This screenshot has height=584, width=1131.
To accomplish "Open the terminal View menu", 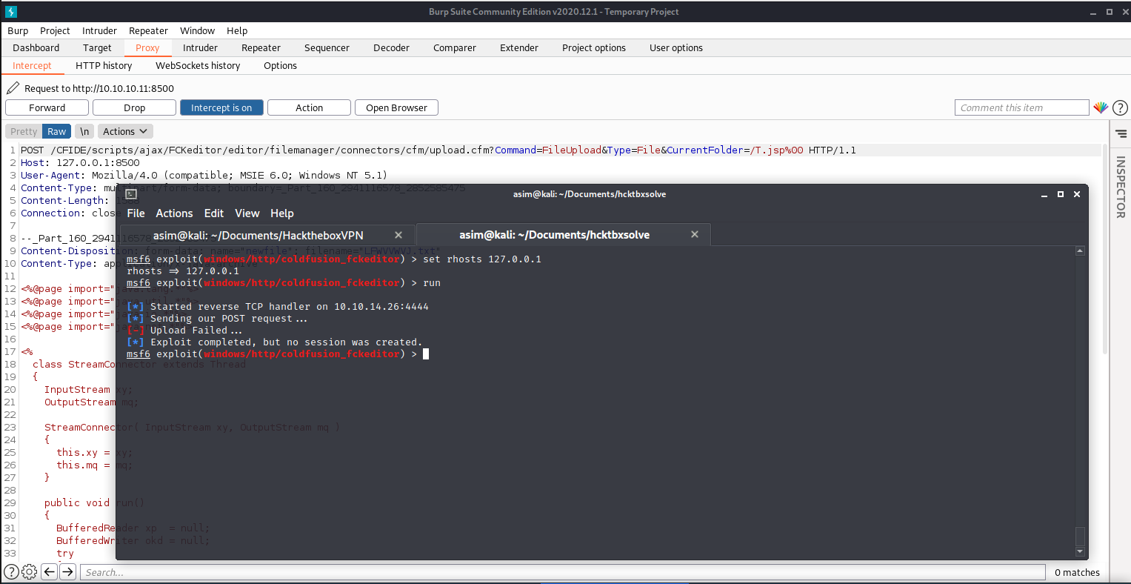I will click(247, 213).
